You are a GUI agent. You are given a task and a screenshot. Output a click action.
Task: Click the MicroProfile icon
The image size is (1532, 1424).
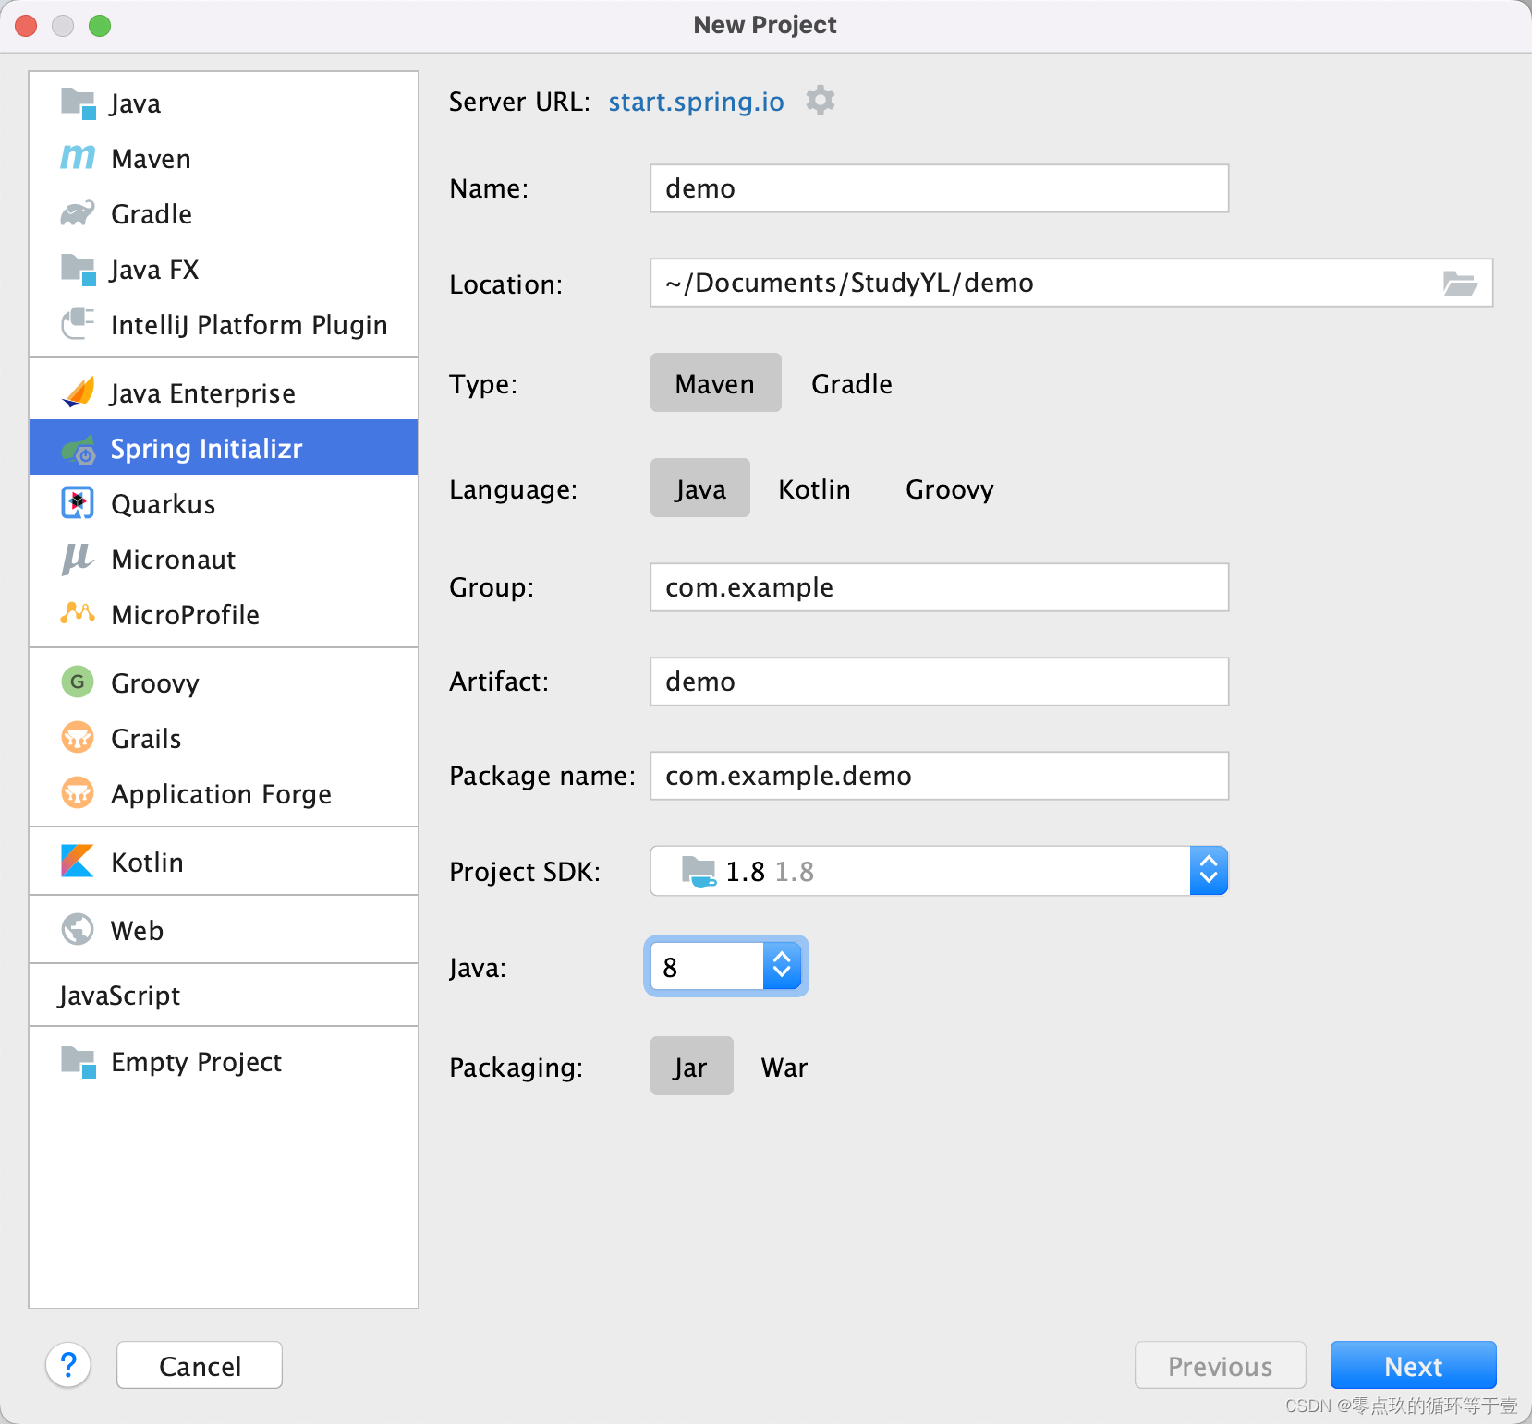coord(79,613)
